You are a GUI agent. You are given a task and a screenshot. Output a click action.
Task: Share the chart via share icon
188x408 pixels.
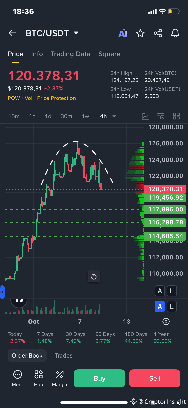pyautogui.click(x=158, y=33)
